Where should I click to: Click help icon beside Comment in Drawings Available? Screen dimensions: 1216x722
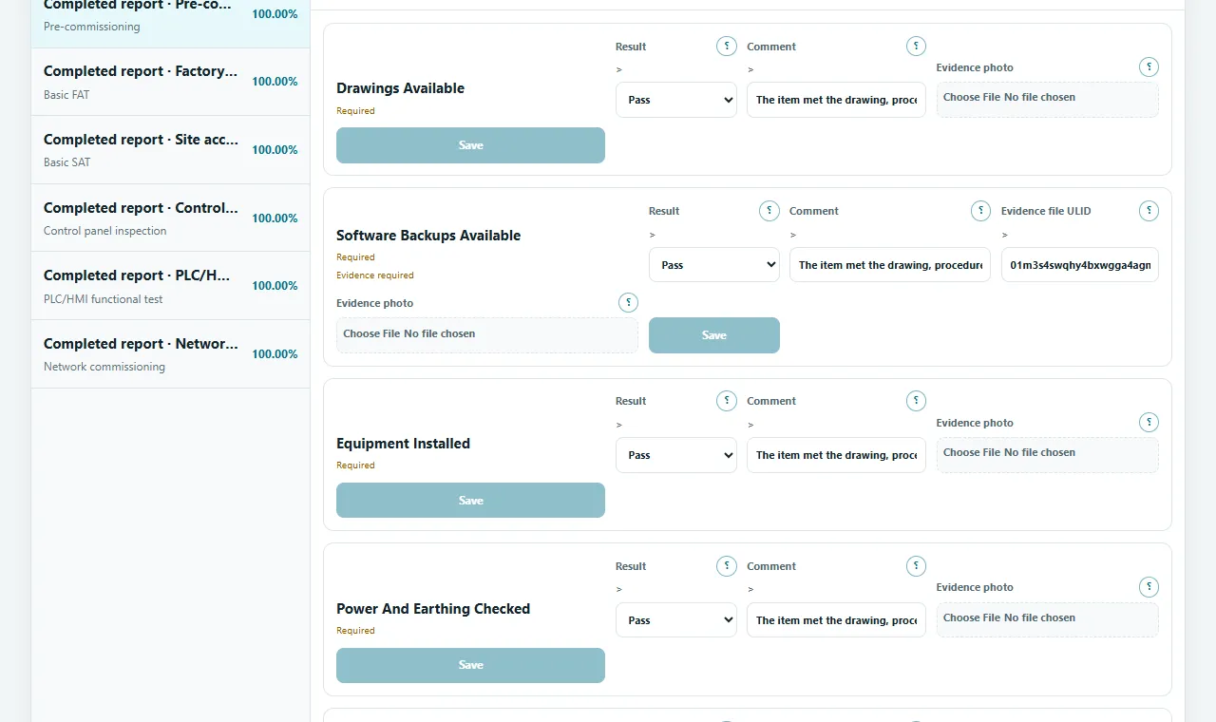tap(916, 46)
